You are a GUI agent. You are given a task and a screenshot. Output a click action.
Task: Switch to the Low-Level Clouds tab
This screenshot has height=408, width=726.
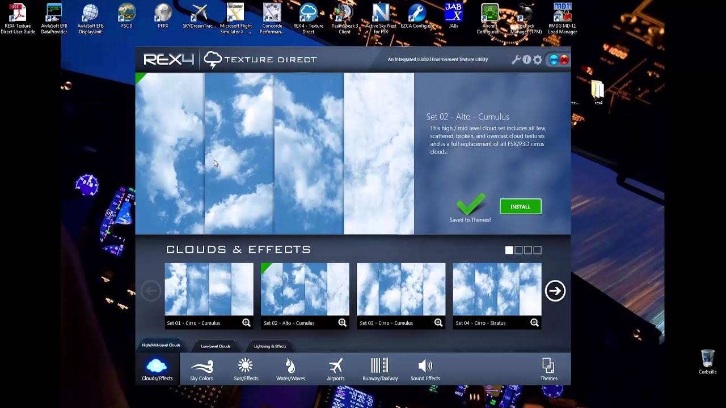pyautogui.click(x=216, y=346)
